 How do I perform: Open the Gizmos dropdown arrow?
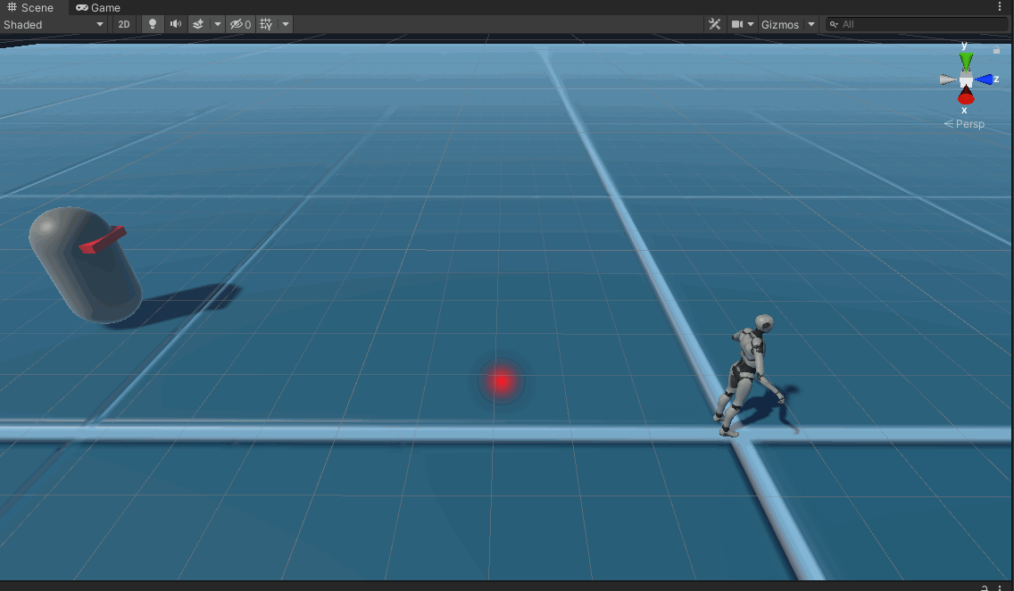[x=811, y=25]
